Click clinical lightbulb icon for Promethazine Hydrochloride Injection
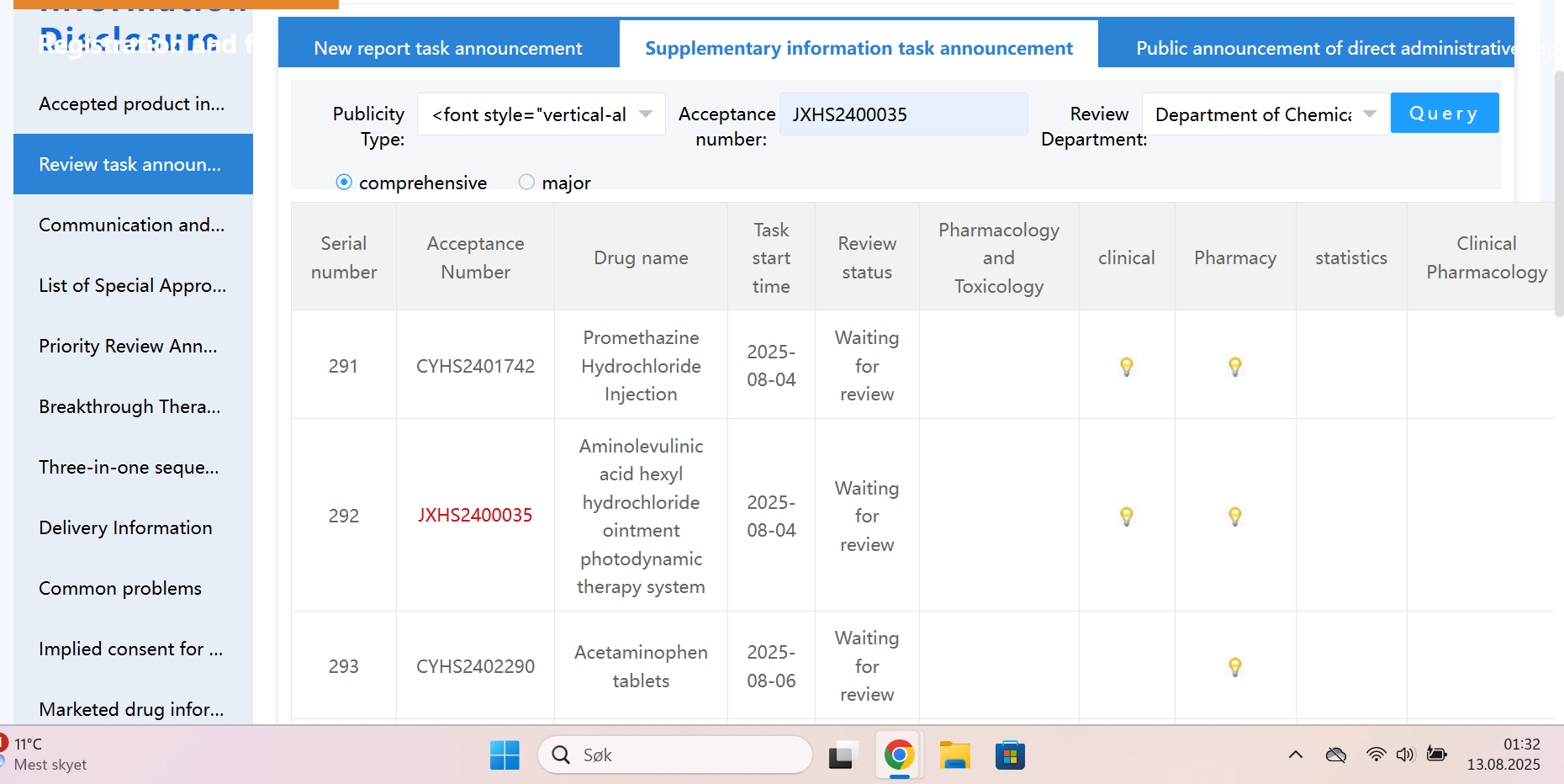 pyautogui.click(x=1126, y=366)
